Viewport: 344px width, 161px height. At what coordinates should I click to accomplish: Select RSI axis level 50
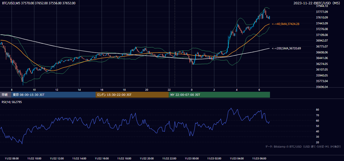[x=317, y=126]
